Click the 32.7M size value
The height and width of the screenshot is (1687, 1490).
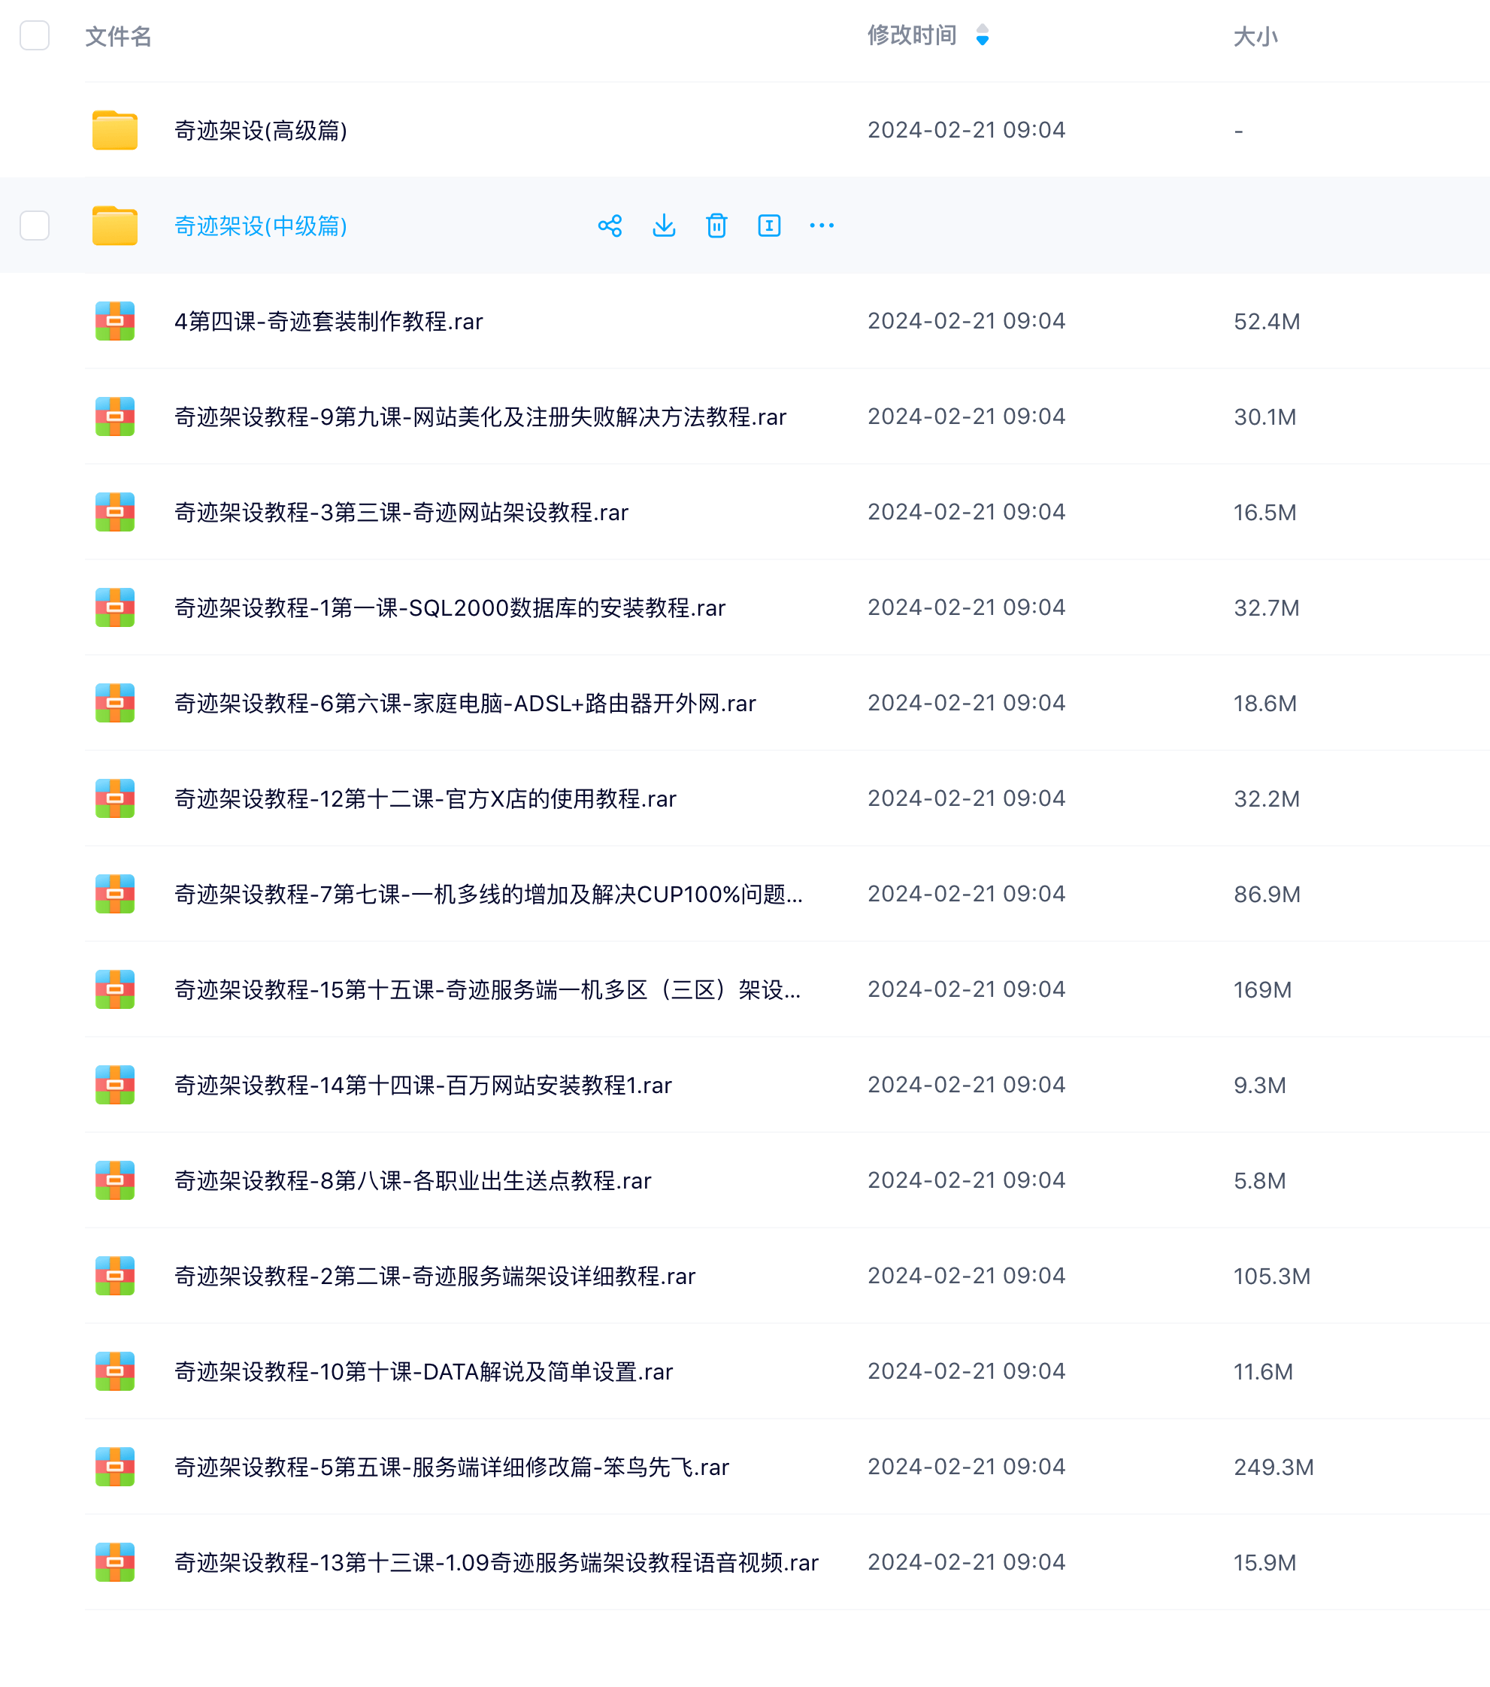(1266, 607)
